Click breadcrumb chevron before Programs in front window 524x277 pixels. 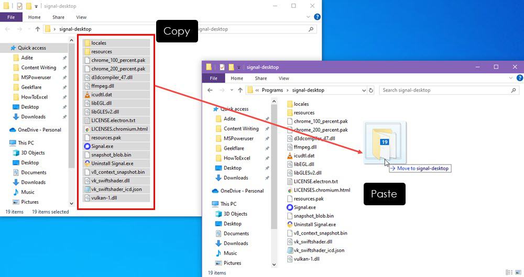257,90
